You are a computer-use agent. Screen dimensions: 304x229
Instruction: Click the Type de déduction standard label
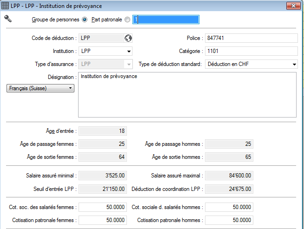pos(170,64)
